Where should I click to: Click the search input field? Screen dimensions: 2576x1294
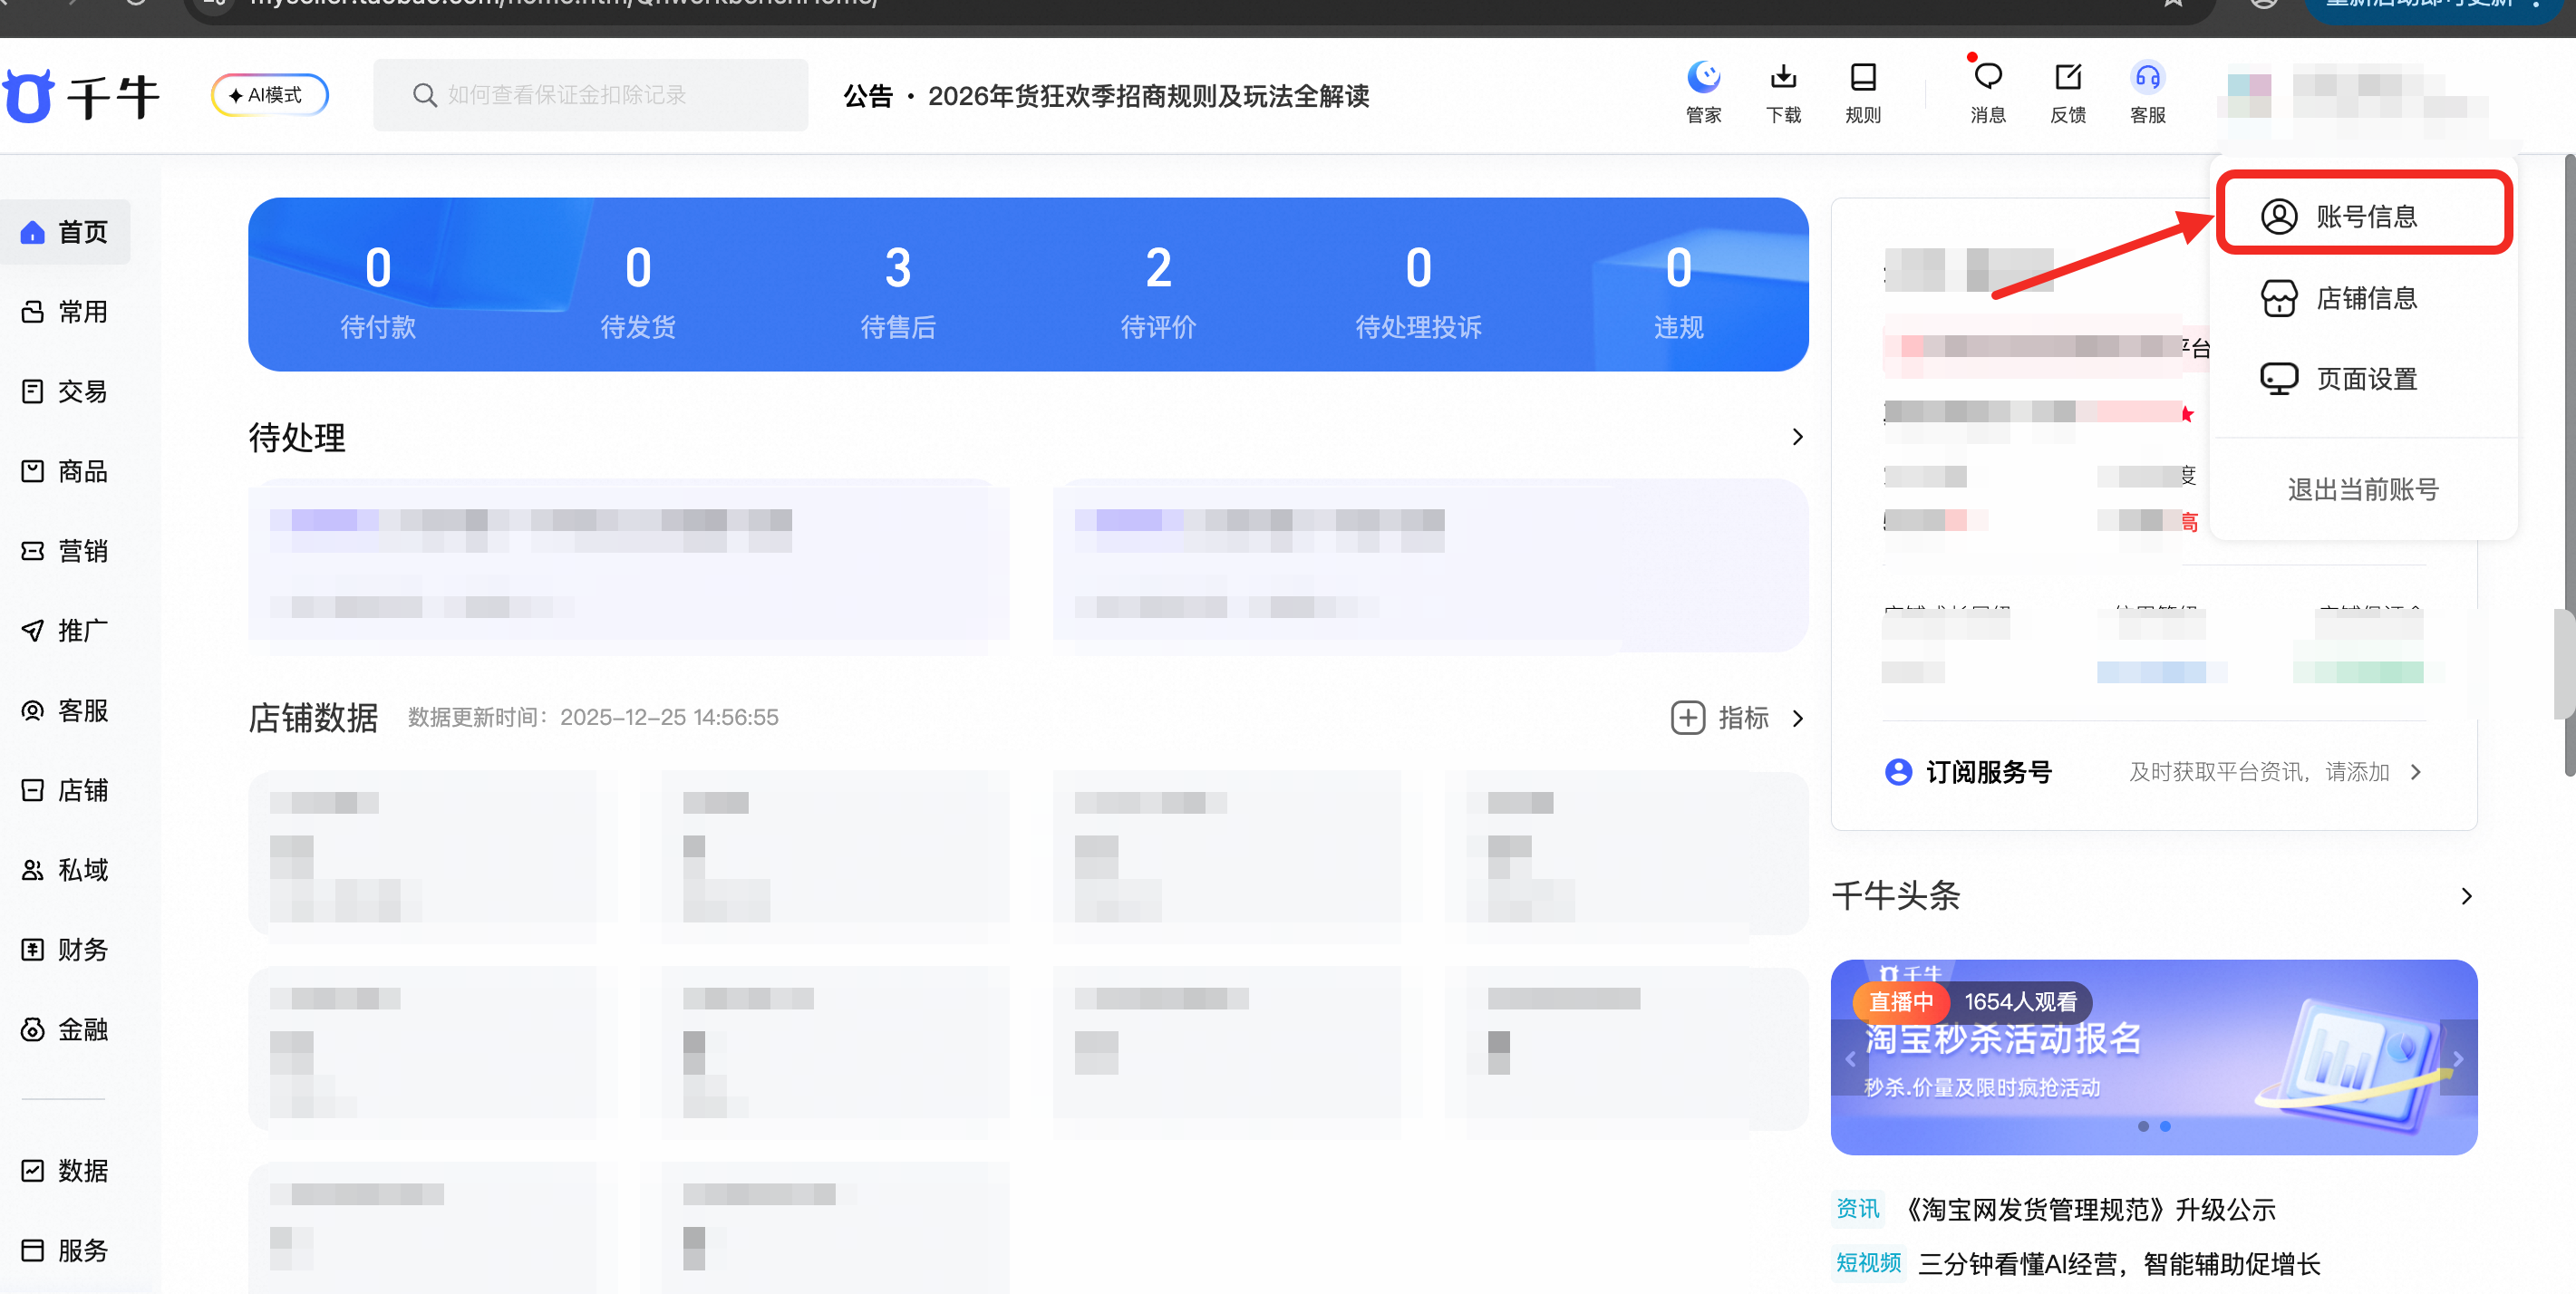coord(590,95)
